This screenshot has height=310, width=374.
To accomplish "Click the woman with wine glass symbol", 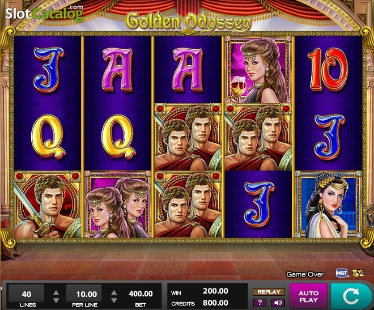I will tap(259, 70).
